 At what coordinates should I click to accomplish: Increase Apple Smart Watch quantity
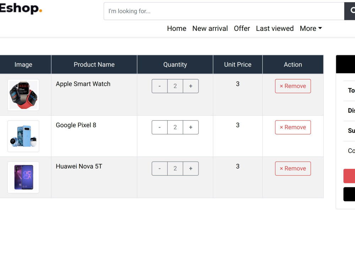(191, 86)
